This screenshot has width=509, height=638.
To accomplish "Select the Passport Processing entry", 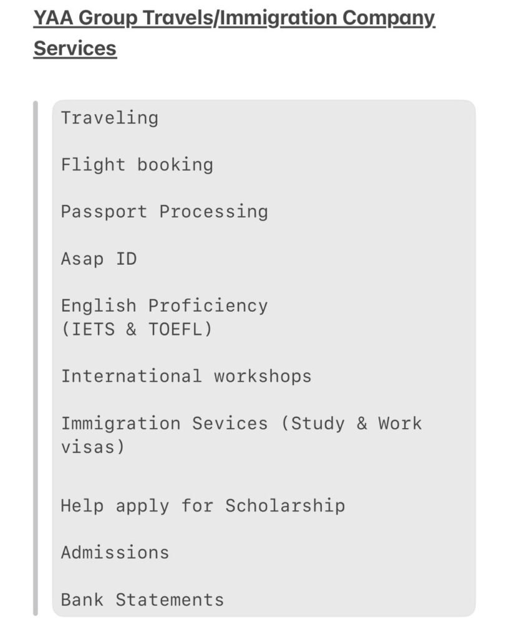I will point(164,212).
